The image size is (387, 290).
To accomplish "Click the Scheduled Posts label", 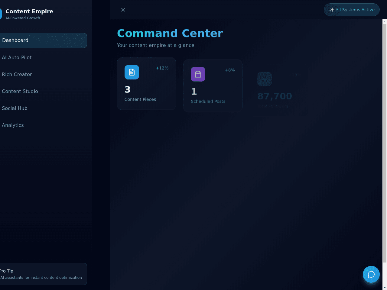I will point(208,101).
